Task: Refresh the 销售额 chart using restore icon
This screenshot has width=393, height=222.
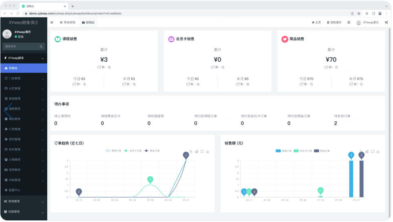Action: click(372, 151)
